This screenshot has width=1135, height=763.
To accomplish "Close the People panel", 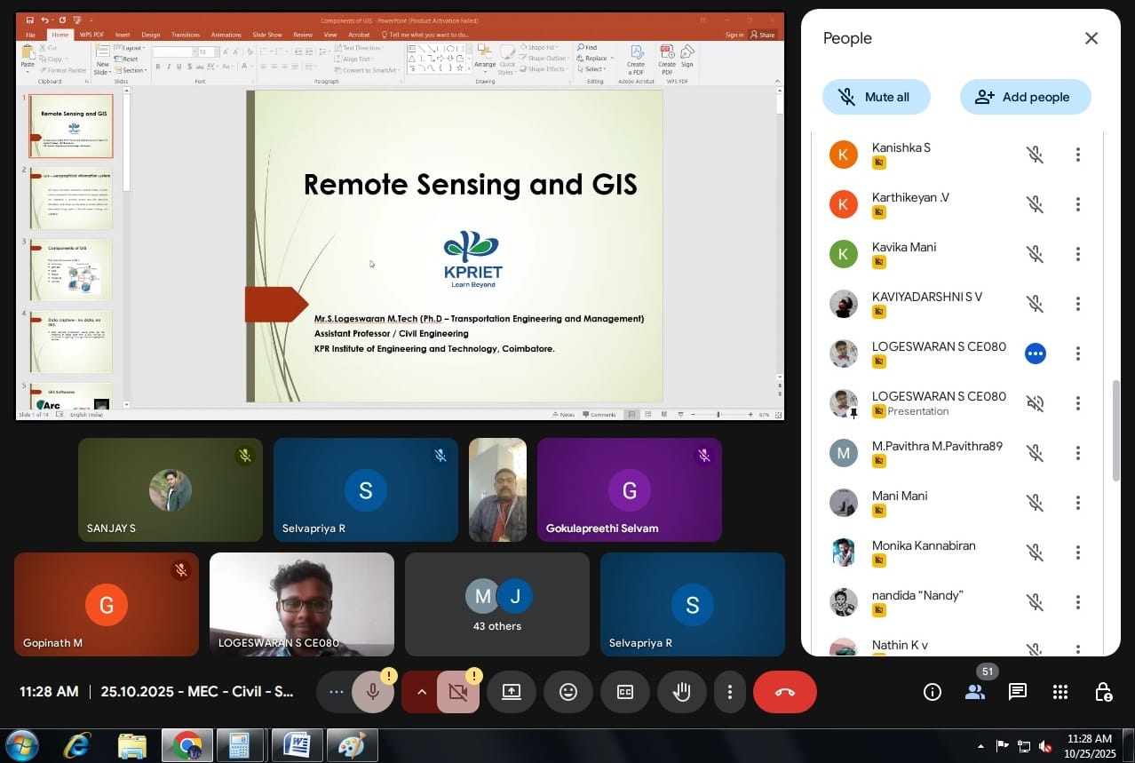I will [x=1091, y=38].
